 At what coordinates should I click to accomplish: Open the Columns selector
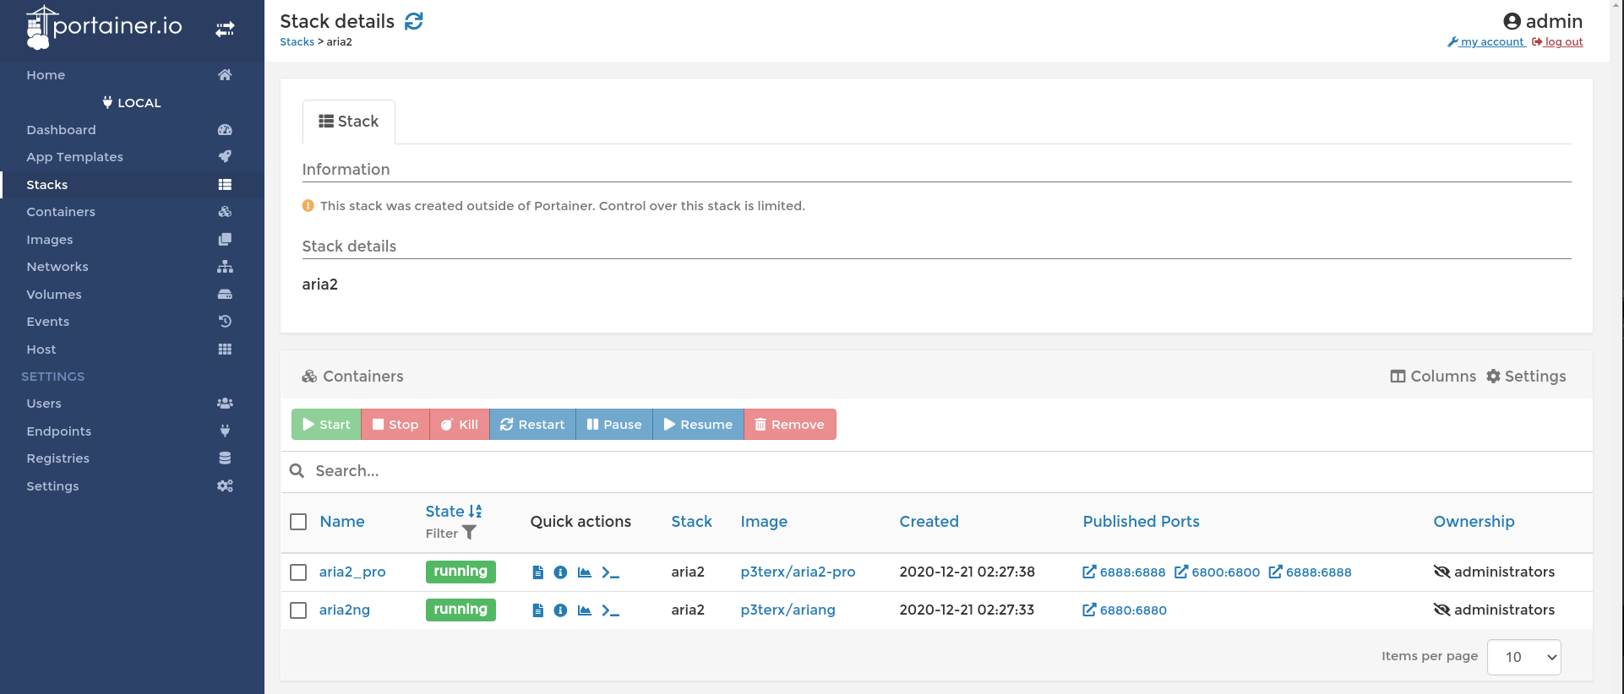pyautogui.click(x=1433, y=377)
